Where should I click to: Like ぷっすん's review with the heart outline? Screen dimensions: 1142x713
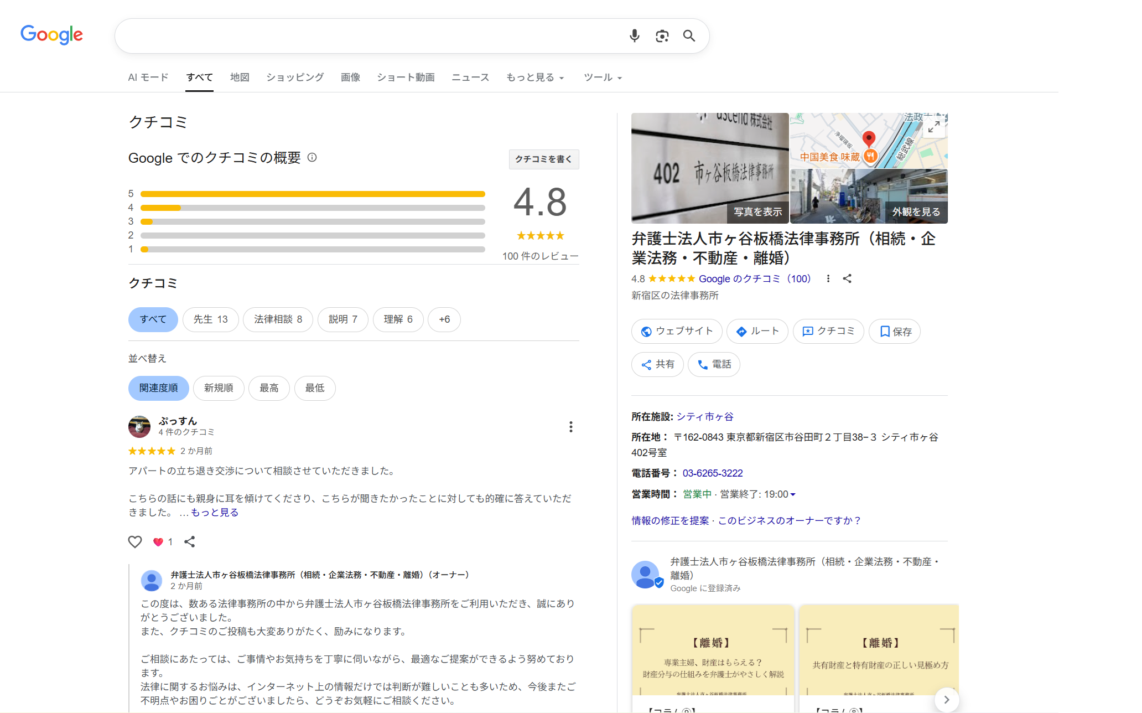[135, 541]
